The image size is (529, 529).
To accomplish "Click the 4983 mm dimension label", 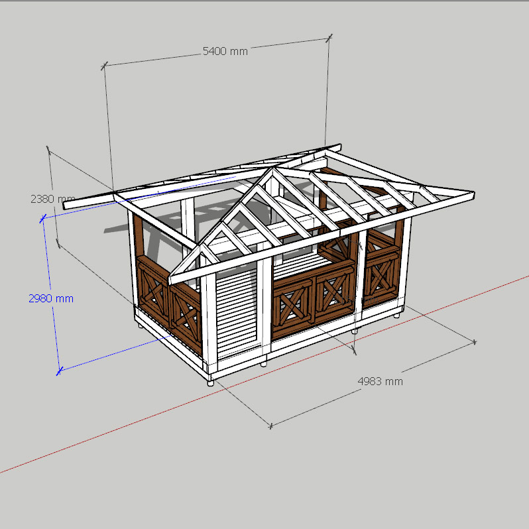I will [380, 381].
